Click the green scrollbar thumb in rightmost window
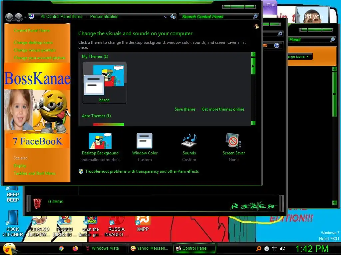Viewport: 341px width, 255px height. pyautogui.click(x=334, y=94)
